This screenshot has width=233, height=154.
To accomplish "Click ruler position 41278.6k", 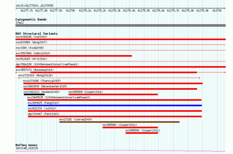I will coord(158,10).
